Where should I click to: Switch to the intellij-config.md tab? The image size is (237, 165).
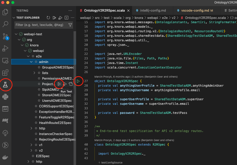(153, 11)
